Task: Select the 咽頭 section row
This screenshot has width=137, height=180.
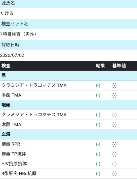Action: click(68, 105)
